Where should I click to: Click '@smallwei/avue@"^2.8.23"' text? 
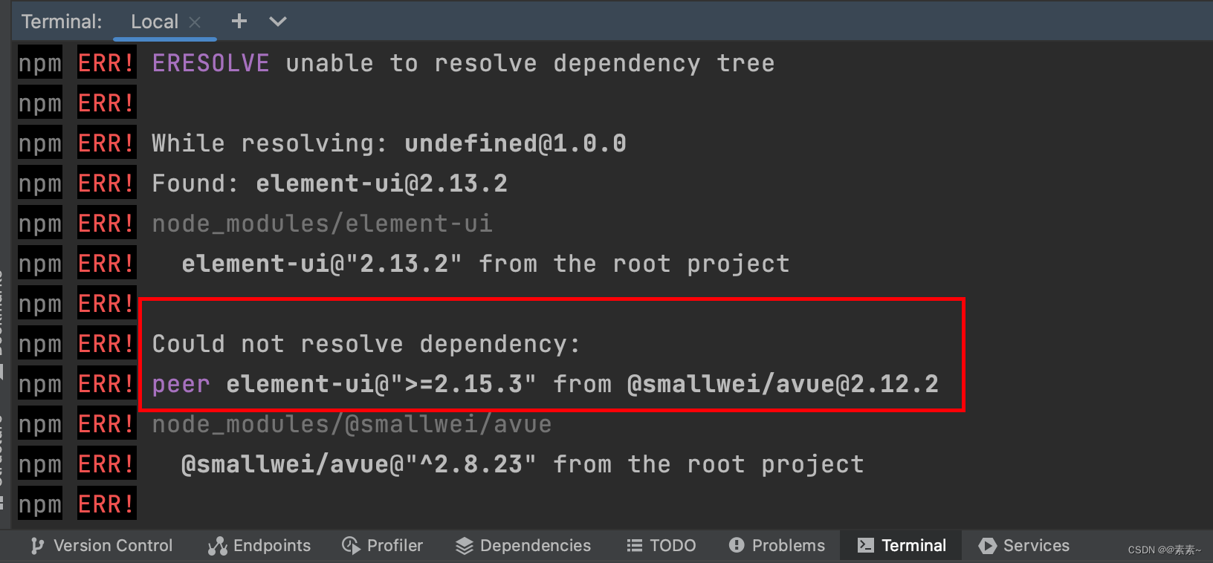click(358, 464)
